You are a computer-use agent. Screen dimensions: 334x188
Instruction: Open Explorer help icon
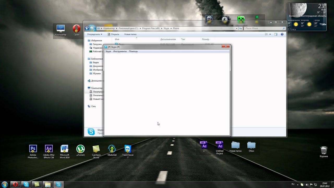click(282, 34)
